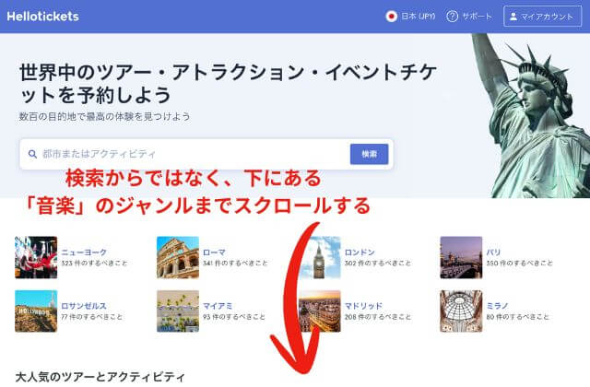Image resolution: width=590 pixels, height=387 pixels.
Task: Open the マイアミ thumbnail image
Action: pos(178,311)
